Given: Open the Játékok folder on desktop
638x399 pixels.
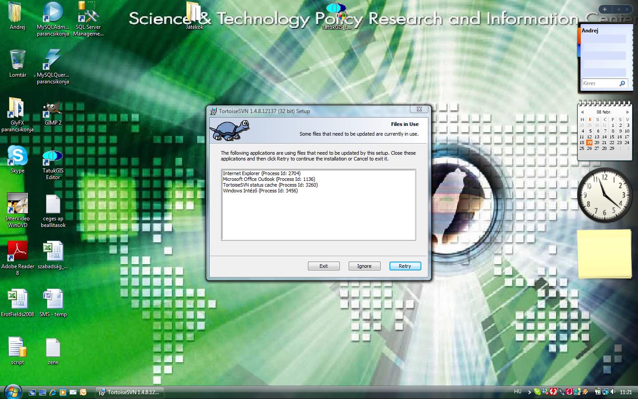Looking at the screenshot, I should [195, 16].
